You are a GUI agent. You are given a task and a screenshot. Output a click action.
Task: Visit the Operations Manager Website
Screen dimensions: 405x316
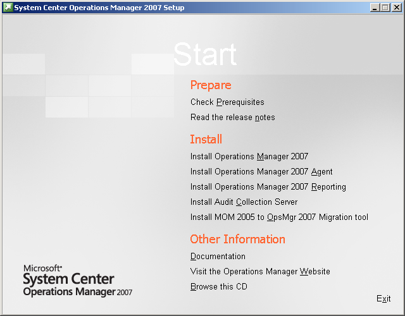pyautogui.click(x=260, y=272)
